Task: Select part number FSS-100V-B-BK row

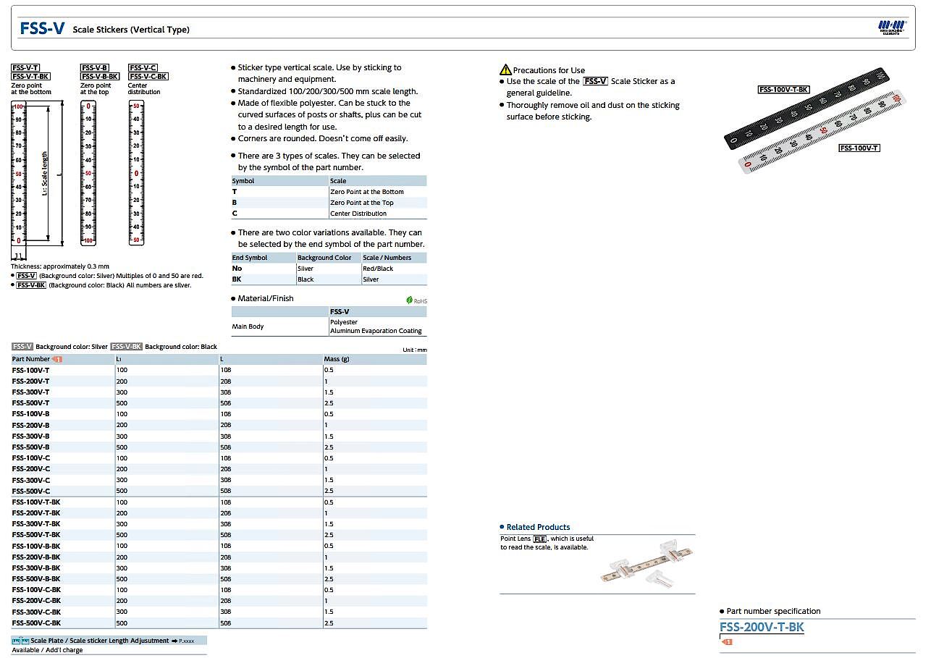Action: click(x=219, y=546)
